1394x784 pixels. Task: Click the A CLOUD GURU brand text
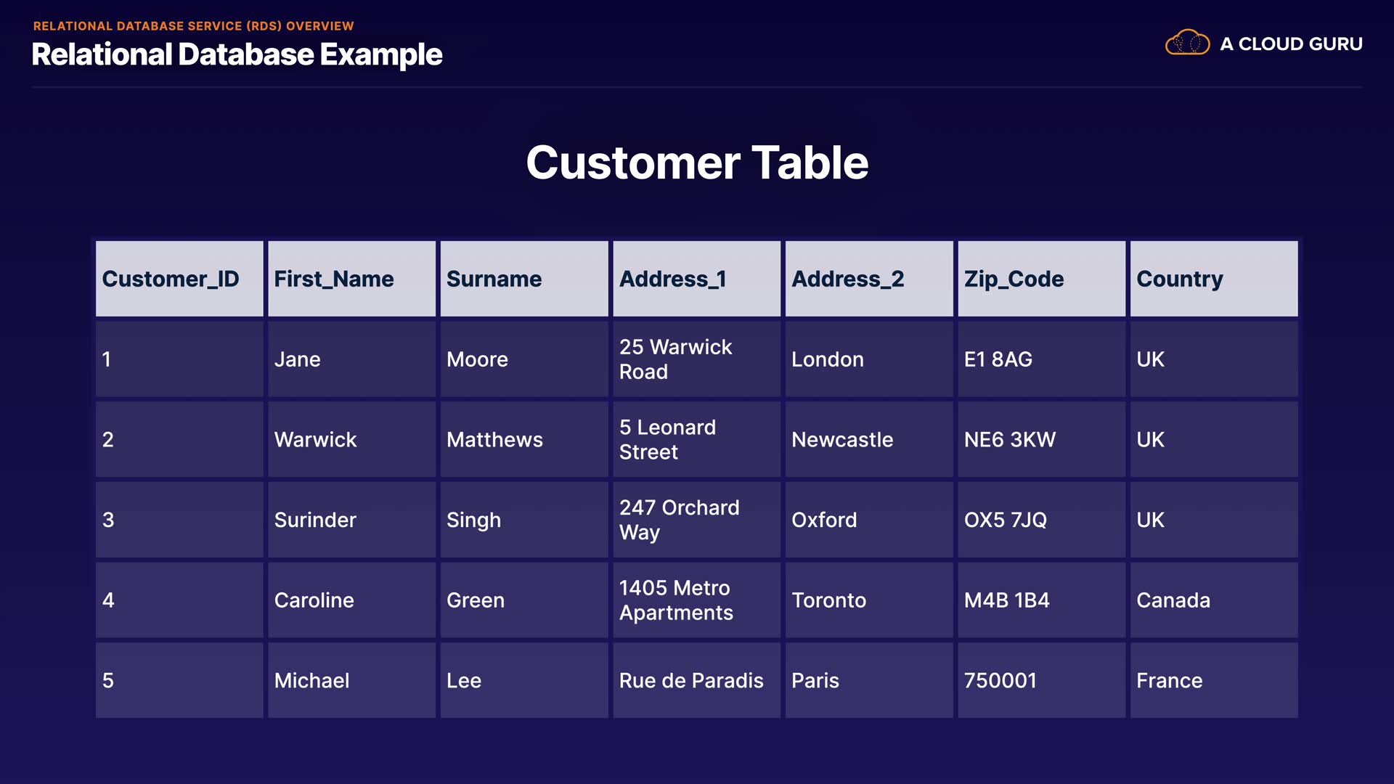pyautogui.click(x=1291, y=44)
